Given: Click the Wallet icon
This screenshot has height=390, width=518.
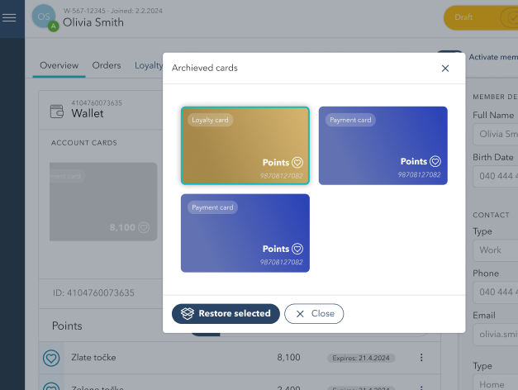Looking at the screenshot, I should tap(57, 112).
